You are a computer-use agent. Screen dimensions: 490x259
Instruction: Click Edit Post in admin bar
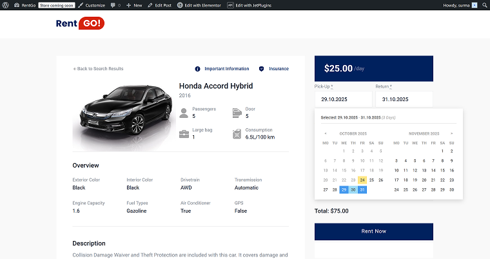(159, 5)
